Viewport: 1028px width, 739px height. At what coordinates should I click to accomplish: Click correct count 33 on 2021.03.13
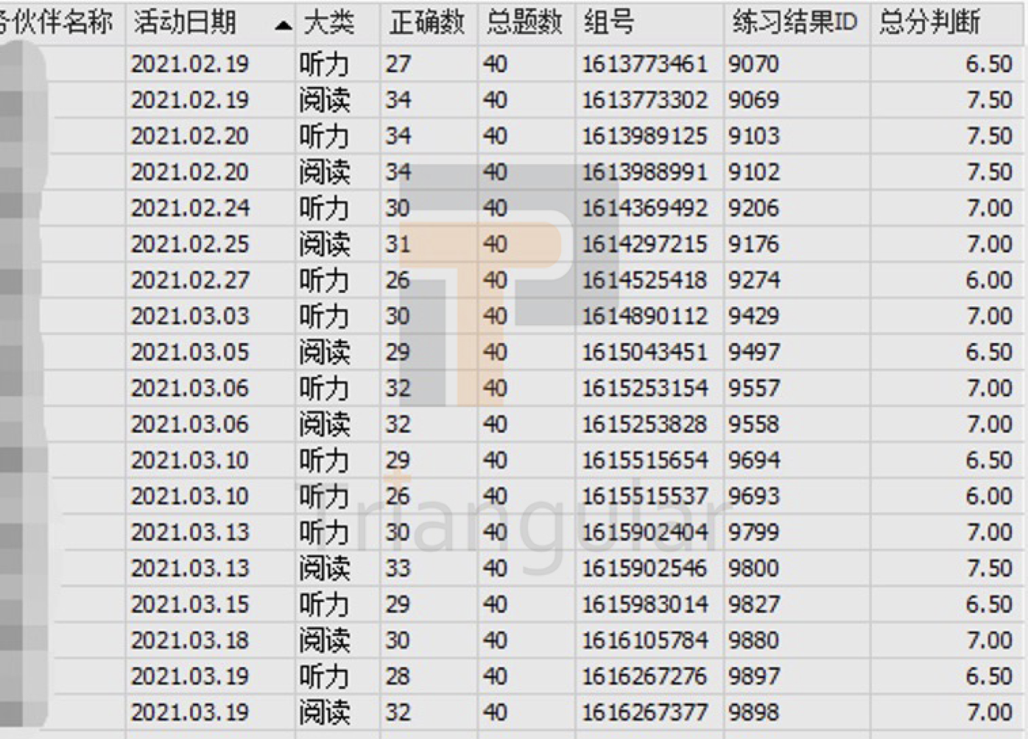pos(398,569)
